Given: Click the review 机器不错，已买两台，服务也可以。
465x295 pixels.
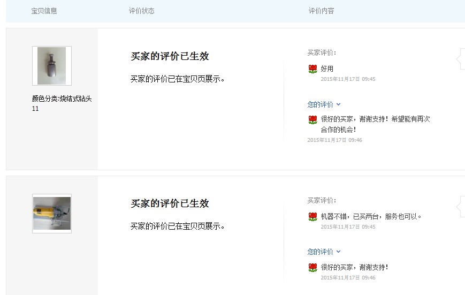Looking at the screenshot, I should [x=372, y=217].
